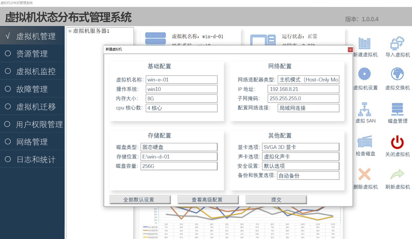
Task: Click the 存储位置 field E:\win-d-01
Action: (x=179, y=157)
